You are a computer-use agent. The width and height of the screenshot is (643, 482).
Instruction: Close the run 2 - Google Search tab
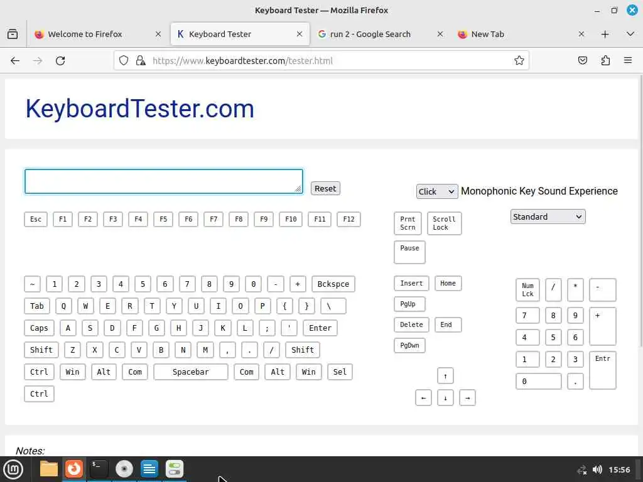(440, 34)
